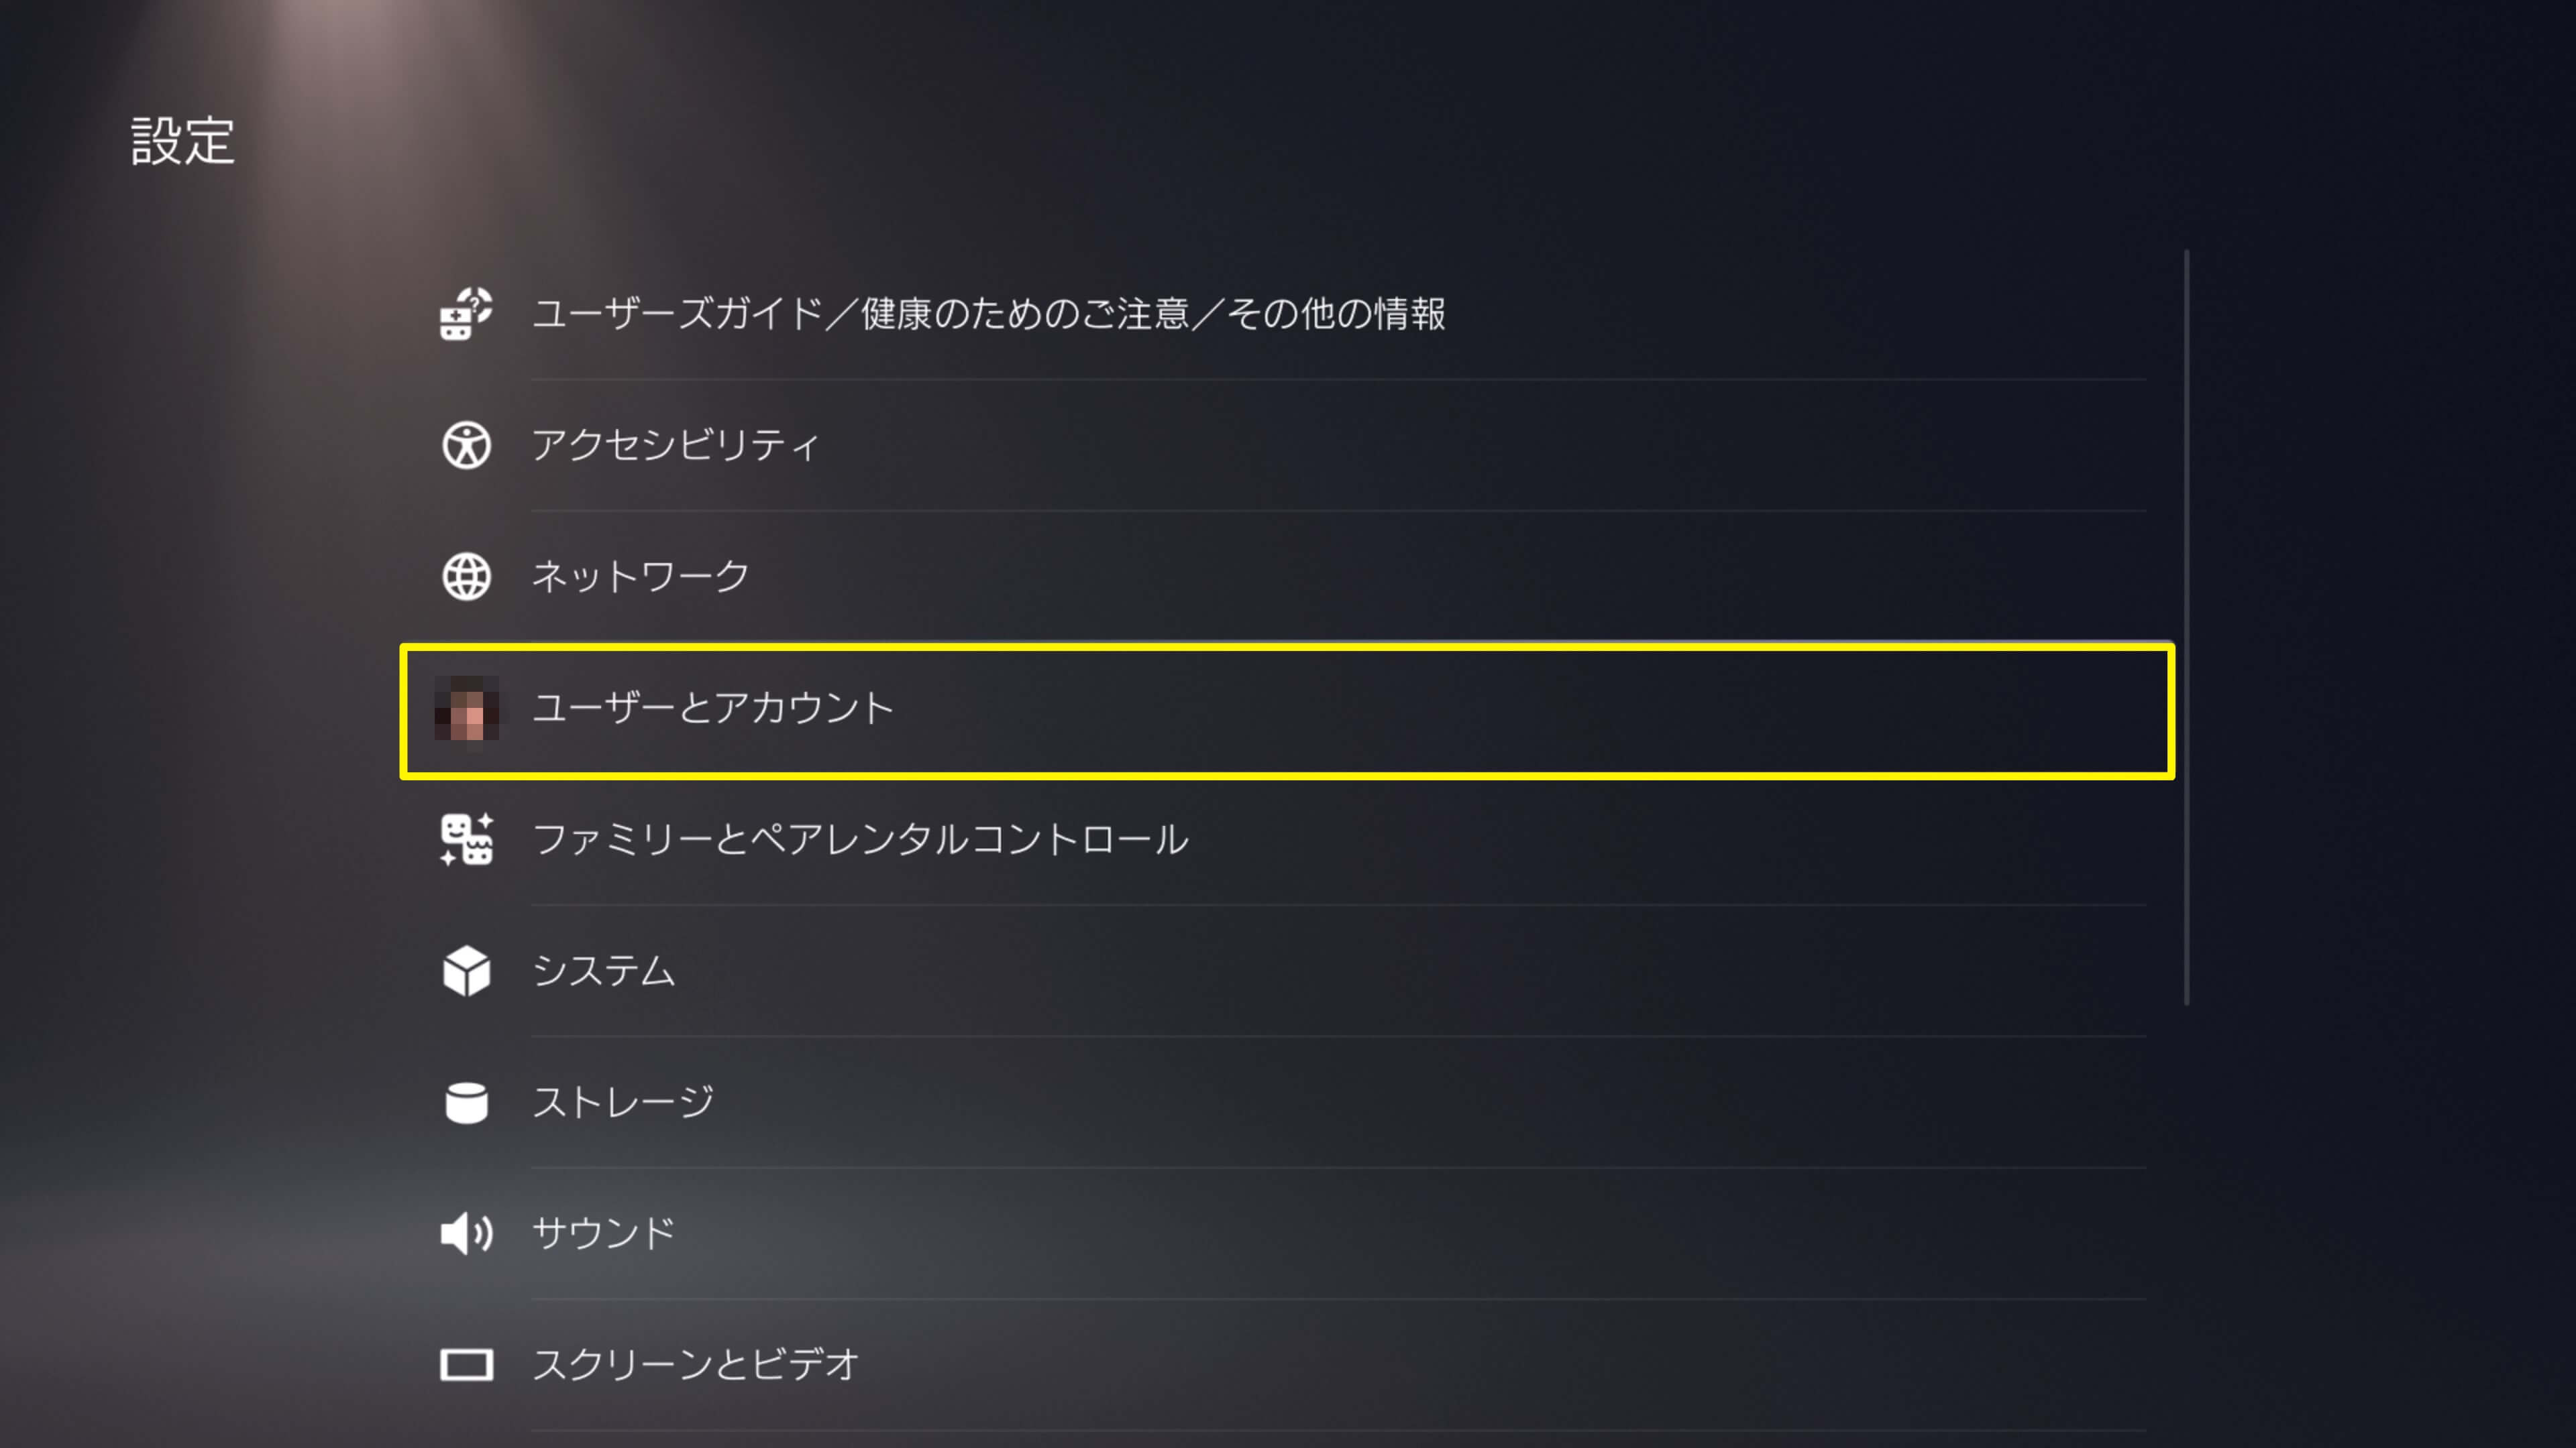Open the アクセシビリティ menu label
This screenshot has width=2576, height=1448.
point(675,446)
